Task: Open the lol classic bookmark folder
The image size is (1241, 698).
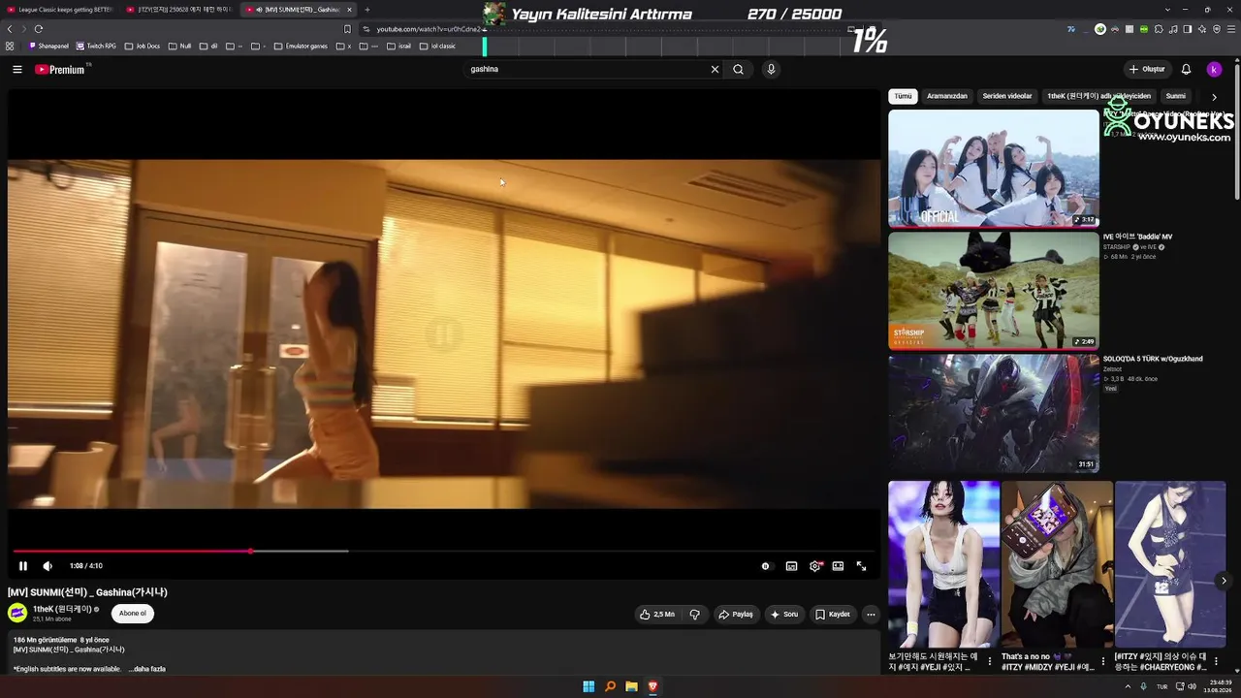Action: (437, 46)
